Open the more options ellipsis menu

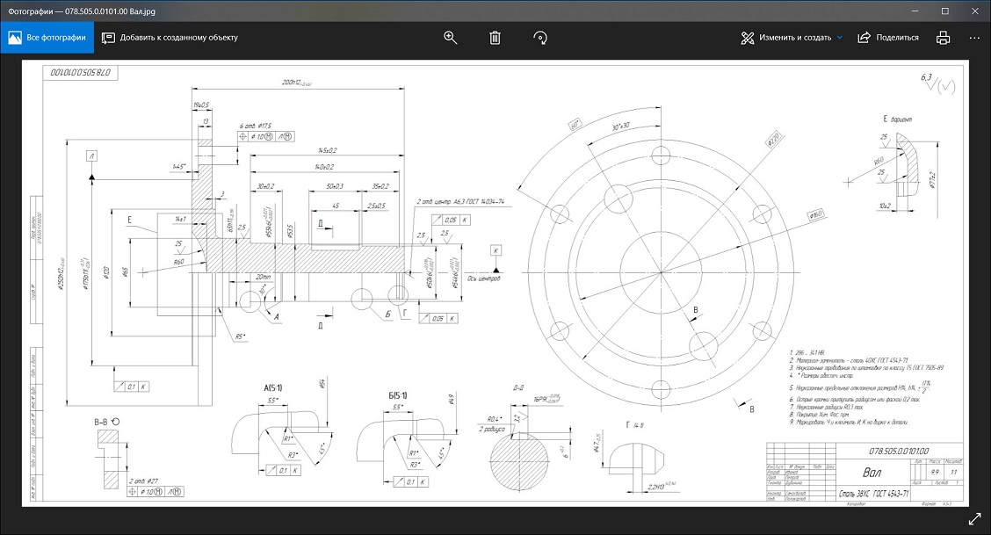(x=974, y=38)
